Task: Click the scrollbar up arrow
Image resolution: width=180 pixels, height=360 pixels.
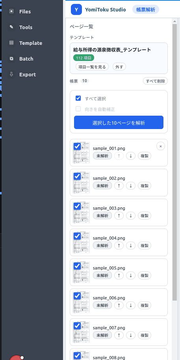Action: pos(175,21)
